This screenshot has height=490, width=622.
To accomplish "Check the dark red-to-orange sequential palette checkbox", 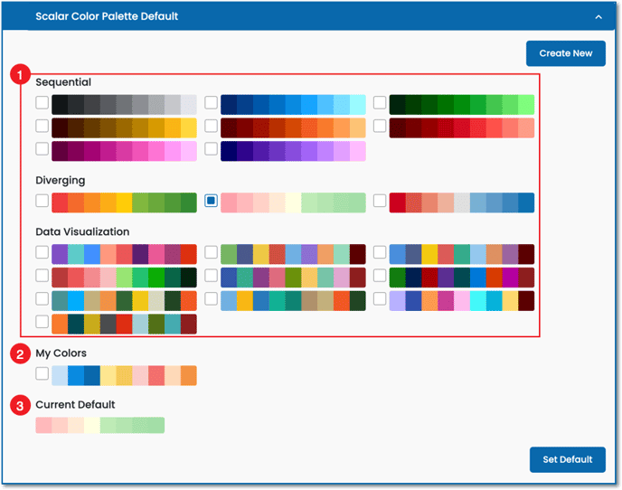I will (211, 126).
